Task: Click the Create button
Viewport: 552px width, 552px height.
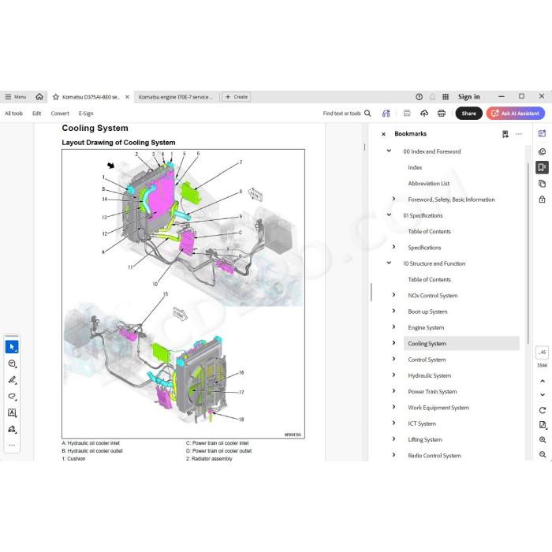Action: tap(237, 97)
